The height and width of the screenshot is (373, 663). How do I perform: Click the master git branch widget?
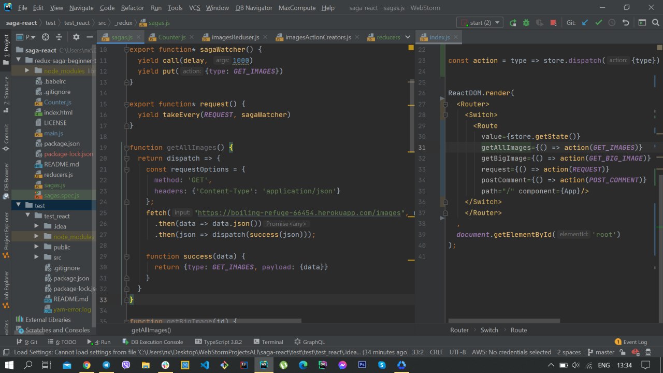pyautogui.click(x=601, y=352)
